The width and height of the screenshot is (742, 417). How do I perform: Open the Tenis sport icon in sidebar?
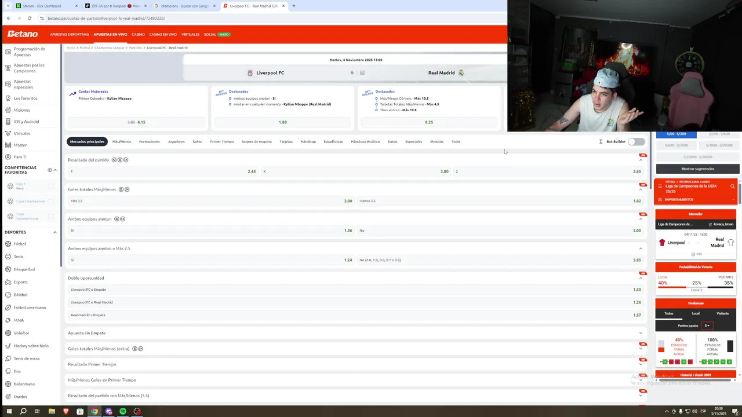click(x=8, y=257)
